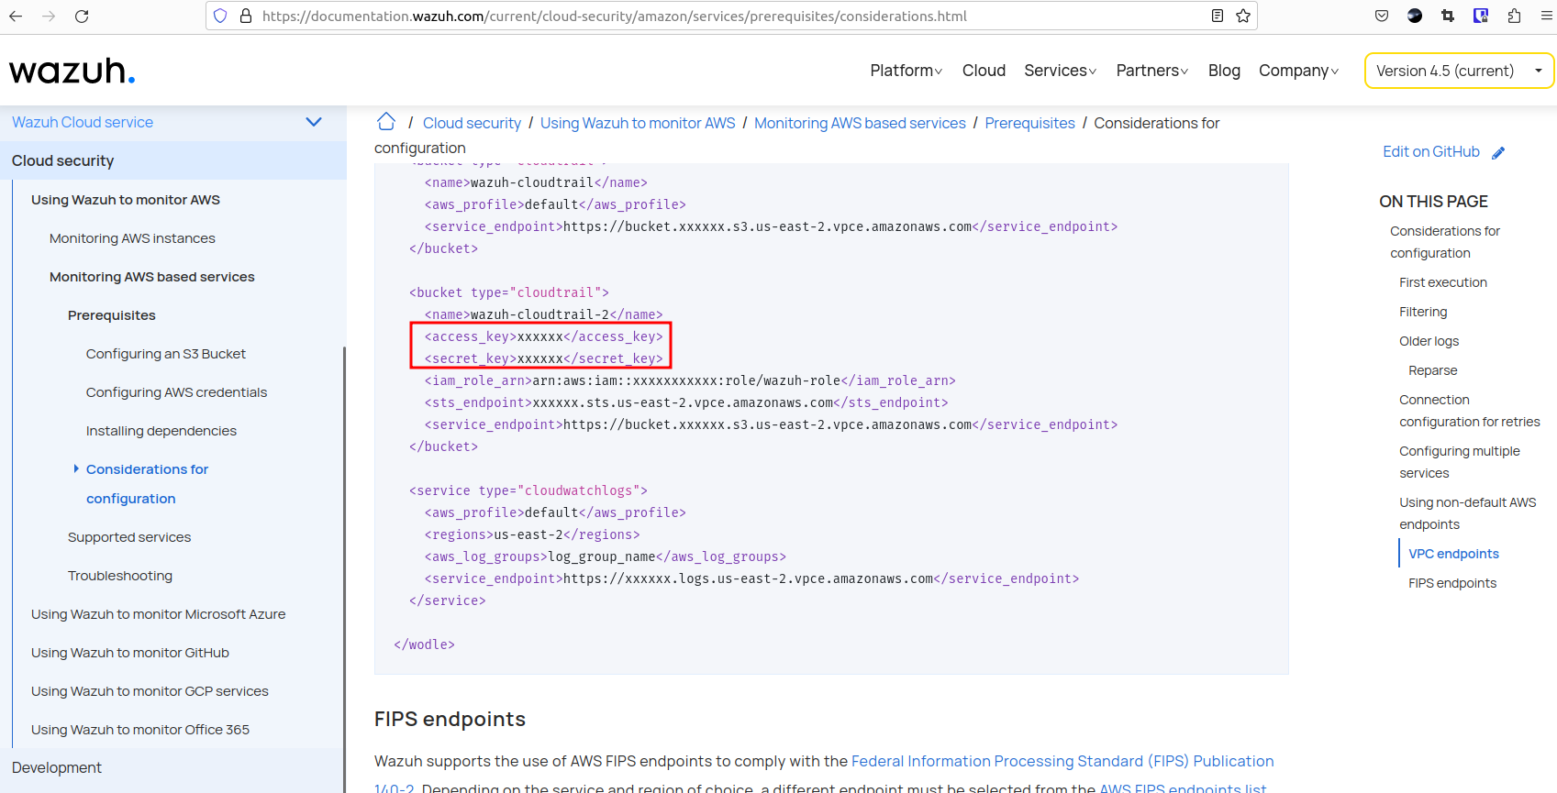Jump to Filtering section
The width and height of the screenshot is (1557, 793).
click(1423, 312)
